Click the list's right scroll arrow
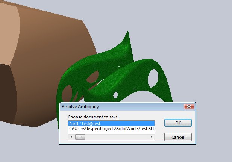232x162 pixels. click(151, 137)
